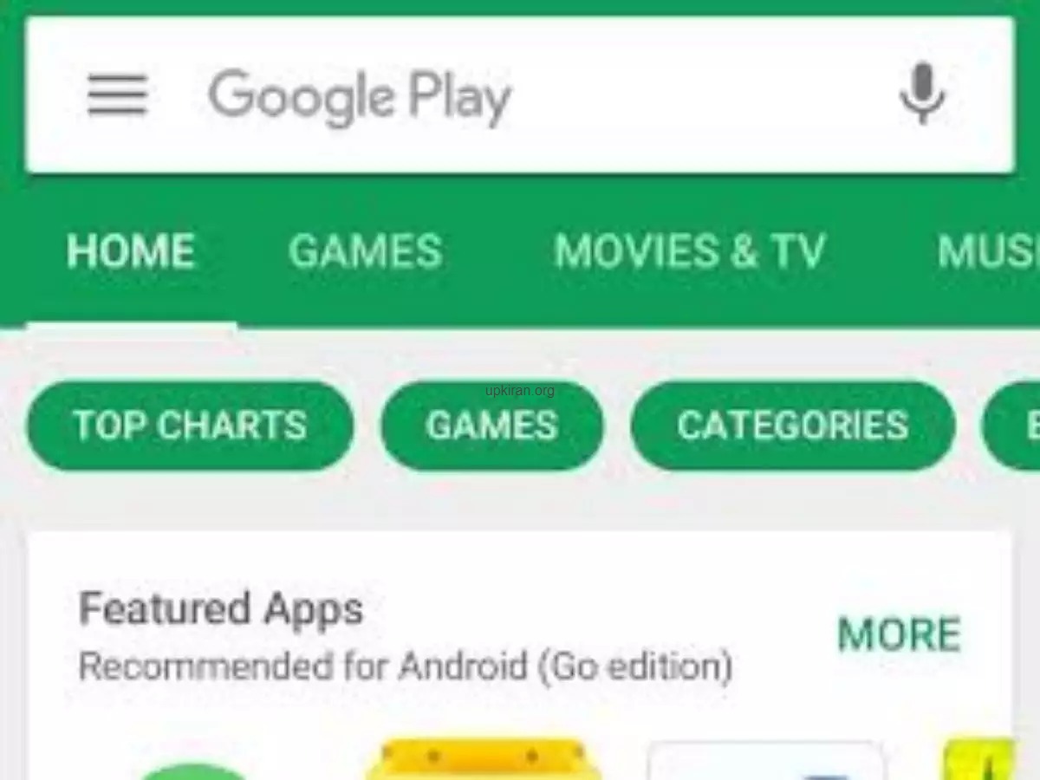Image resolution: width=1040 pixels, height=780 pixels.
Task: Focus the Google Play search field
Action: click(x=520, y=95)
